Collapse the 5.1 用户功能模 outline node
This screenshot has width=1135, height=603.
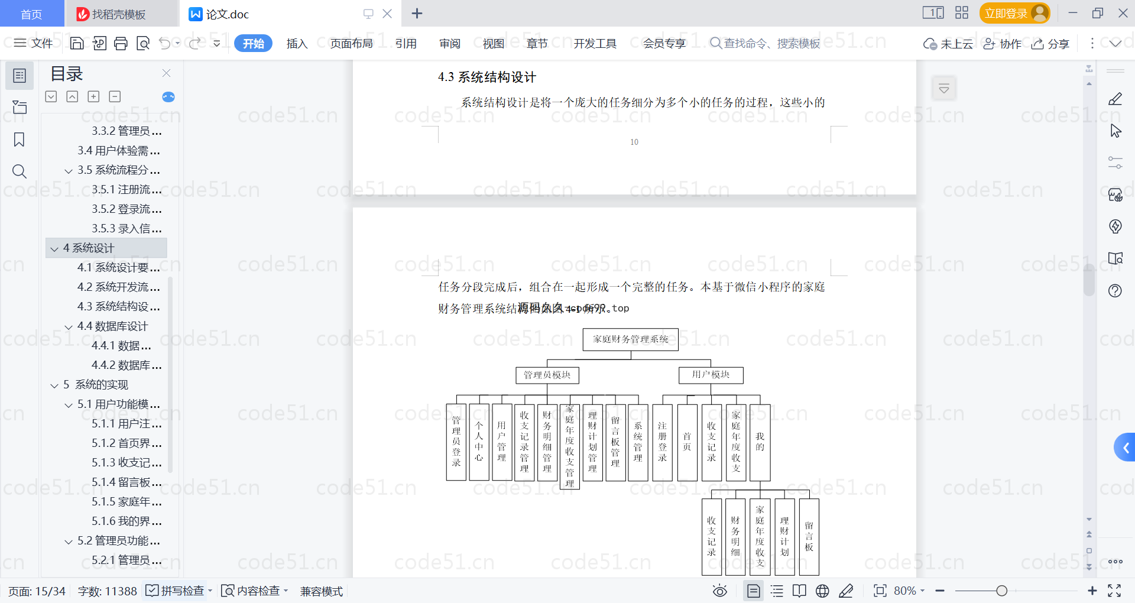tap(69, 405)
